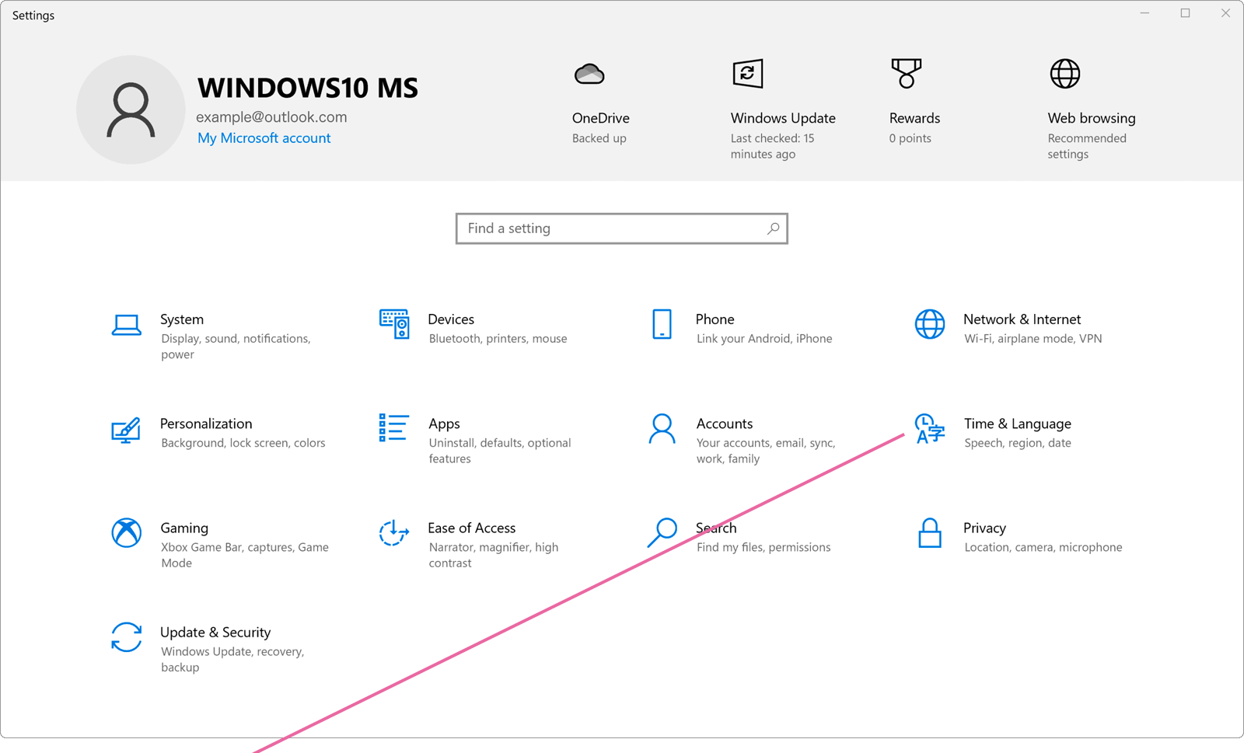This screenshot has height=753, width=1244.
Task: Select the Personalization title
Action: [206, 424]
